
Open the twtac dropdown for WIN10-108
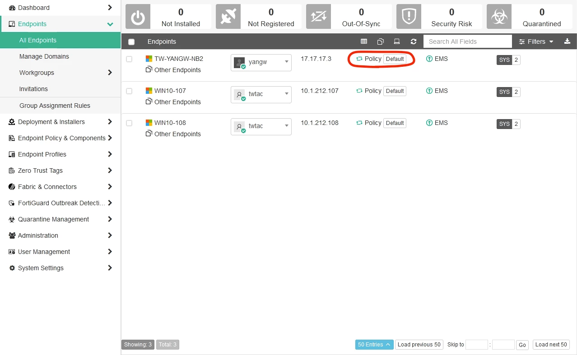pos(261,127)
